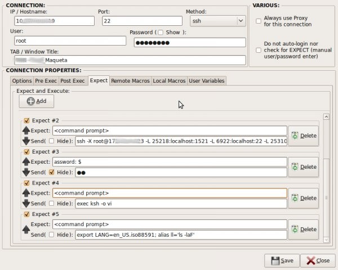Click the Expect #2 expect pattern field
The height and width of the screenshot is (270, 338).
pos(170,130)
